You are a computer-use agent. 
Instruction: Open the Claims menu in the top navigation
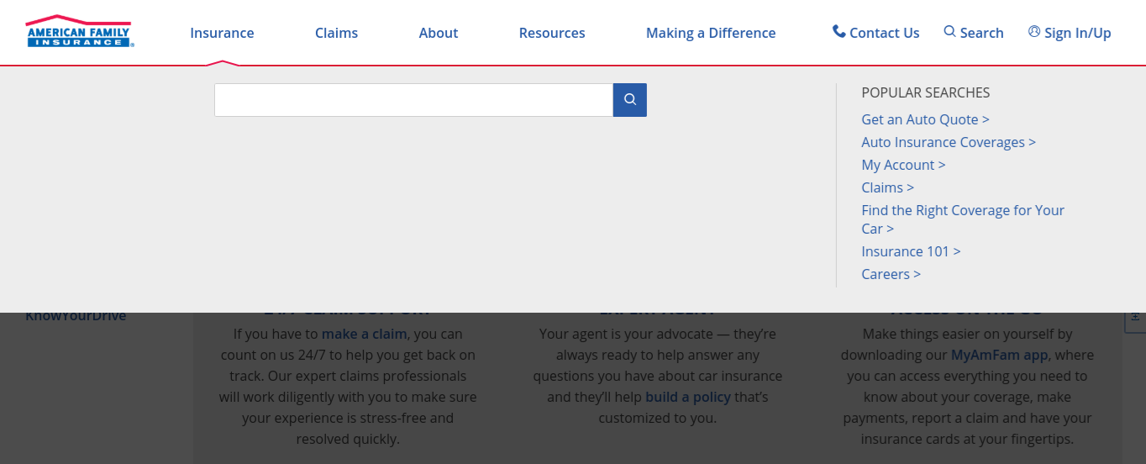pos(336,33)
